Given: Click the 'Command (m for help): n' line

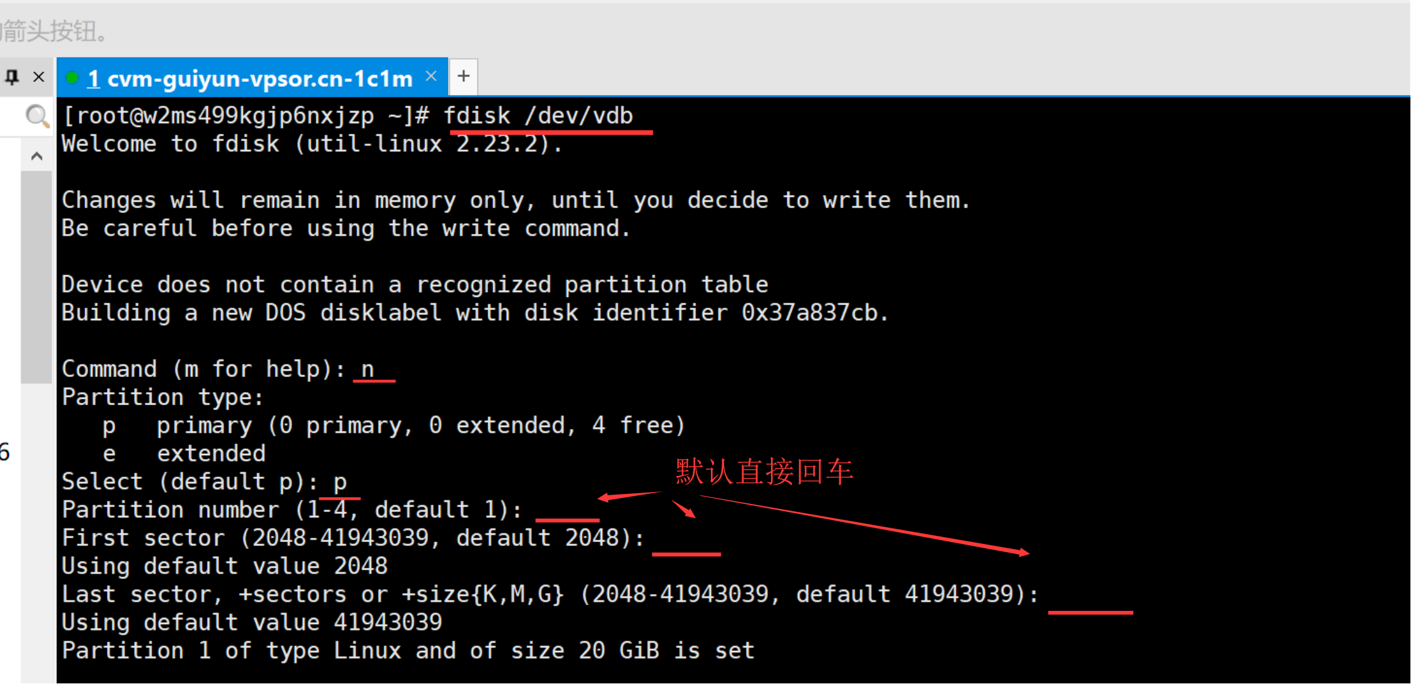Looking at the screenshot, I should [218, 369].
